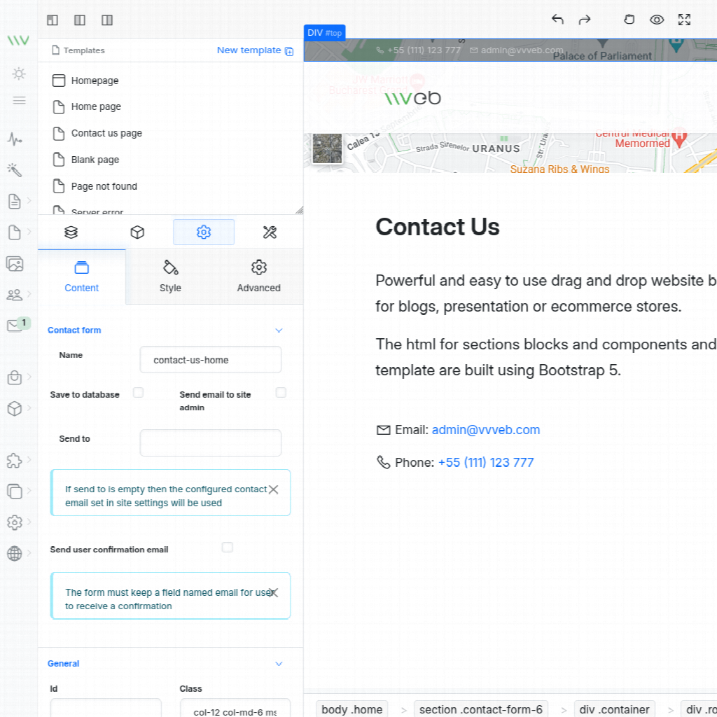Collapse the General section chevron

(x=279, y=664)
